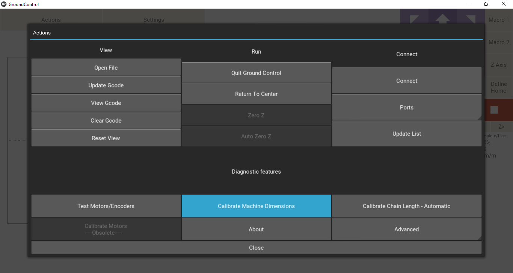The image size is (513, 273).
Task: Click Calibrate Motors Obsolete button
Action: (x=106, y=229)
